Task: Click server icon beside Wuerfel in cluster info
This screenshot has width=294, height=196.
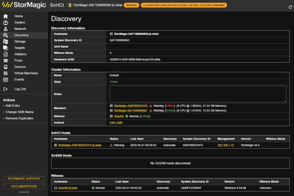Action: (111, 116)
